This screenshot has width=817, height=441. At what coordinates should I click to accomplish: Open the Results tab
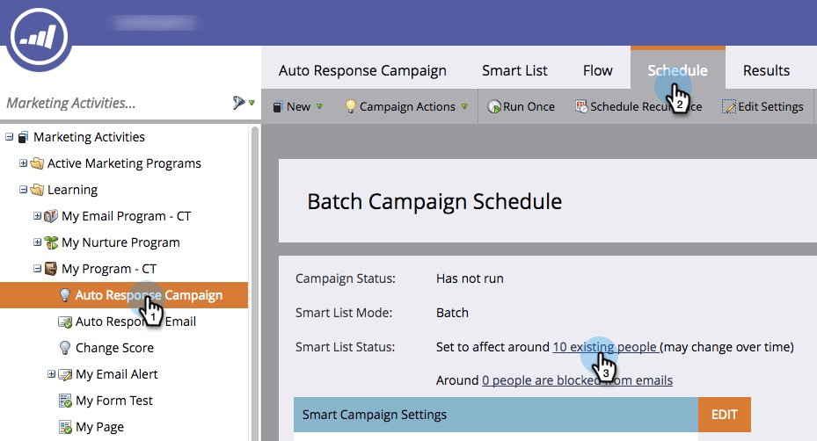pyautogui.click(x=766, y=70)
